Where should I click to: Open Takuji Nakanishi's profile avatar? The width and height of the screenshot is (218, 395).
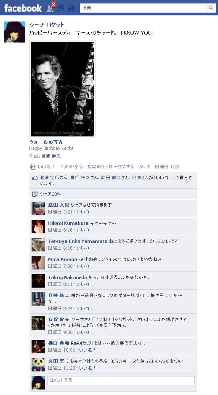[38, 281]
